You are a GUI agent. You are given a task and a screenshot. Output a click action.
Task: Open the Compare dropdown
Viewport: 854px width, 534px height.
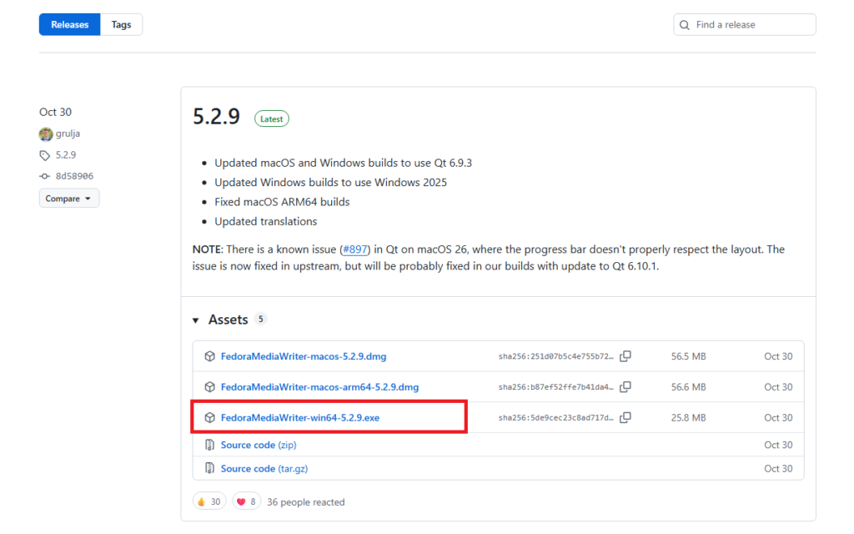(68, 199)
